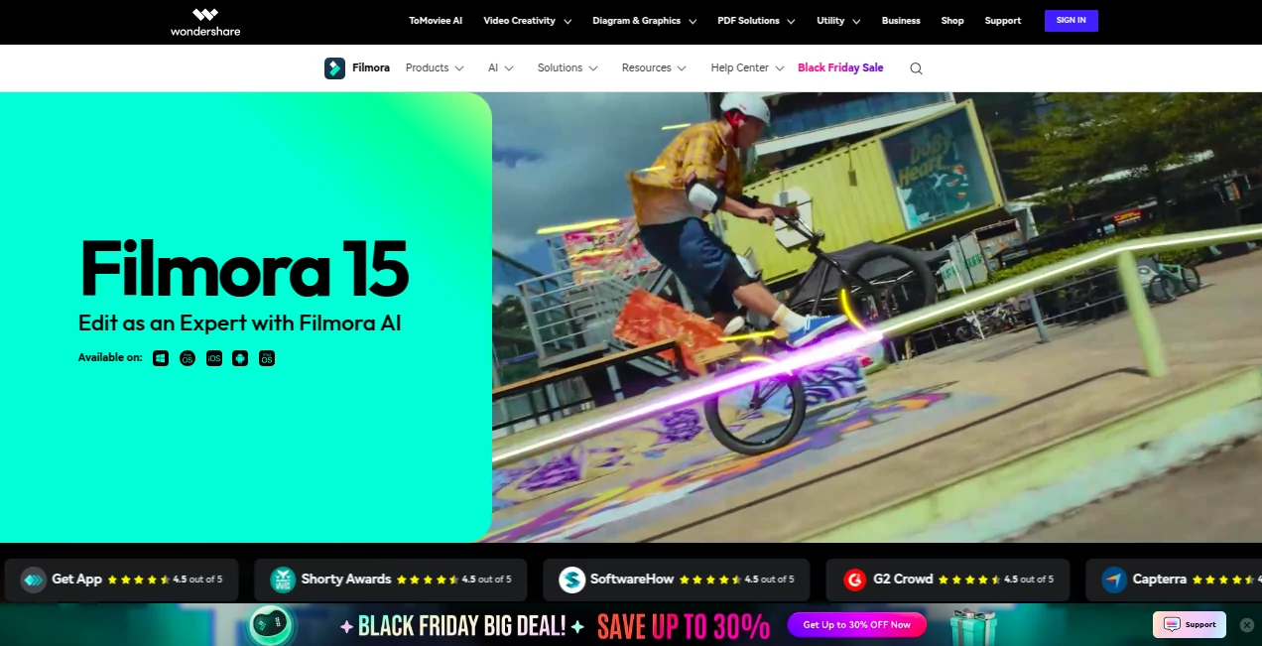The image size is (1262, 646).
Task: Click the Wondershare logo in the top bar
Action: pos(204,21)
